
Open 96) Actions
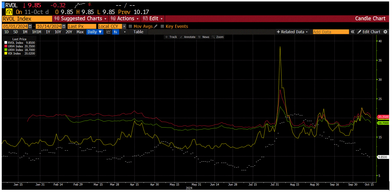tap(125, 18)
